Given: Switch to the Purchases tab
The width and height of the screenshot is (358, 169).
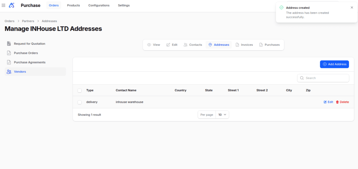Looking at the screenshot, I should click(x=270, y=45).
